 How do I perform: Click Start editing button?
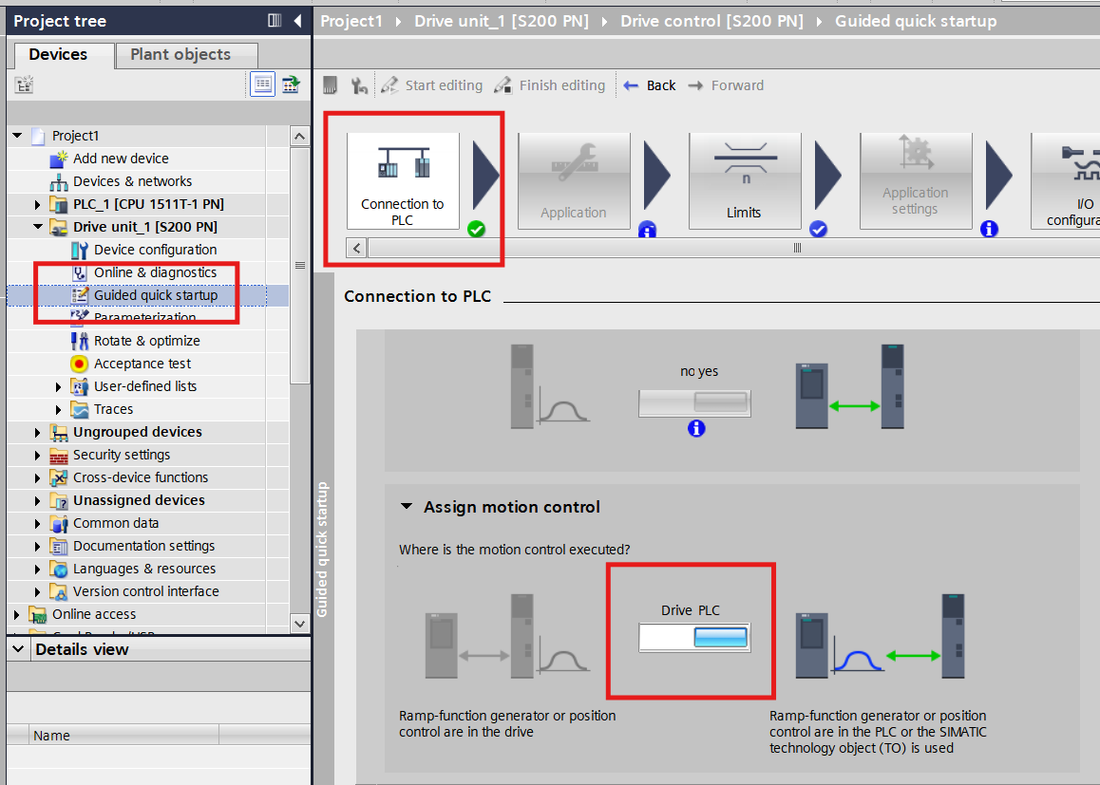pos(433,85)
